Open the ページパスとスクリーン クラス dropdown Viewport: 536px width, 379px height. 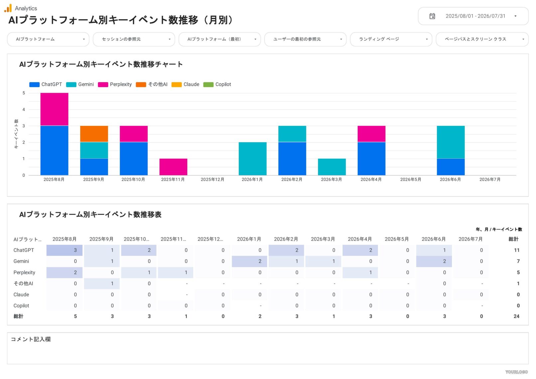[482, 39]
